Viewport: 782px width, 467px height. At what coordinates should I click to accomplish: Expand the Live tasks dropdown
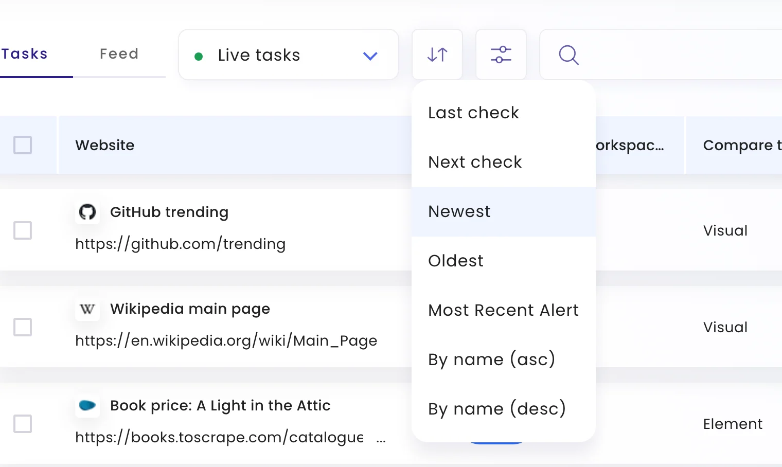(289, 55)
